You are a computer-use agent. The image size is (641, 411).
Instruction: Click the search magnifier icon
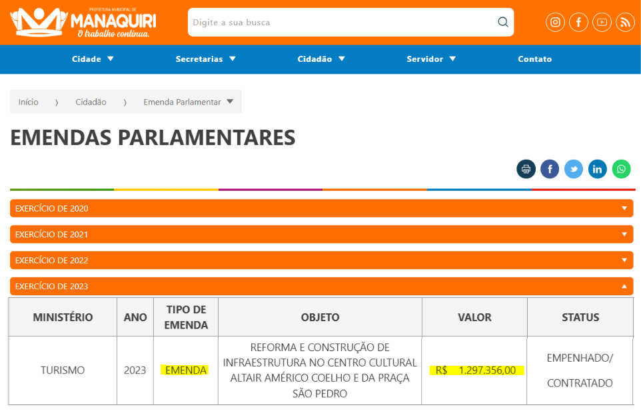503,22
